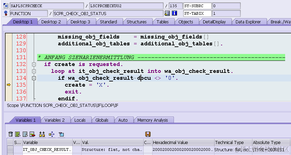The width and height of the screenshot is (291, 155).
Task: Click the blue branching arrows icon
Action: click(x=52, y=134)
